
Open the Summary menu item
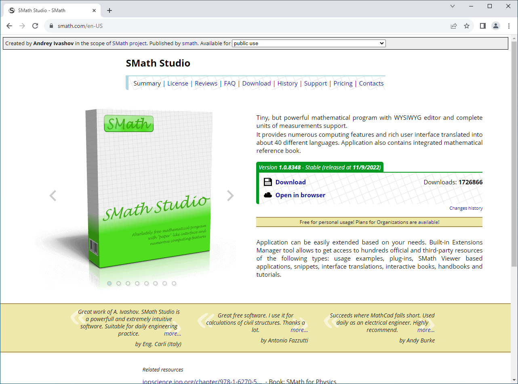(x=147, y=83)
